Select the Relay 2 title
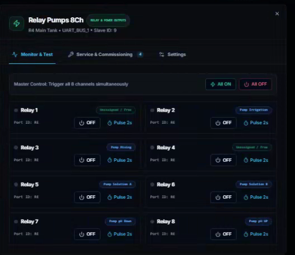Image resolution: width=295 pixels, height=255 pixels. point(166,110)
